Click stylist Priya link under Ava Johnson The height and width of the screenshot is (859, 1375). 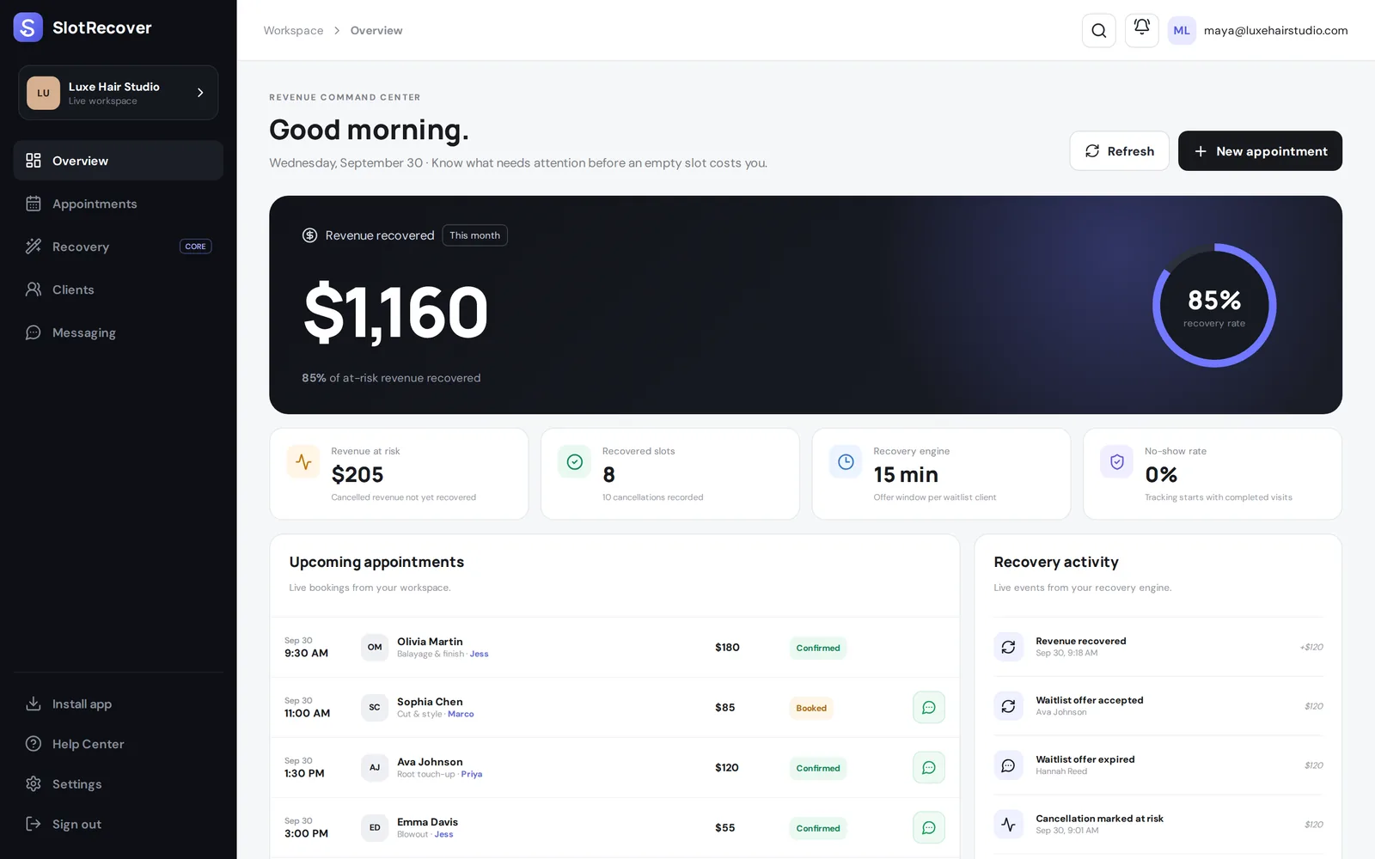tap(471, 775)
